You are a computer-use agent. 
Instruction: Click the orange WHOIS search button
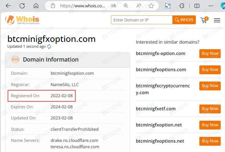coord(184,20)
